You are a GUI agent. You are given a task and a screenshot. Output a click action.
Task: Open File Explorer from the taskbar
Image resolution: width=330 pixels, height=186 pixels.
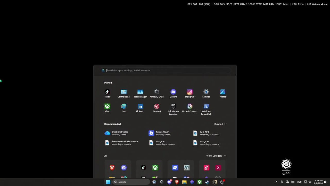184,182
